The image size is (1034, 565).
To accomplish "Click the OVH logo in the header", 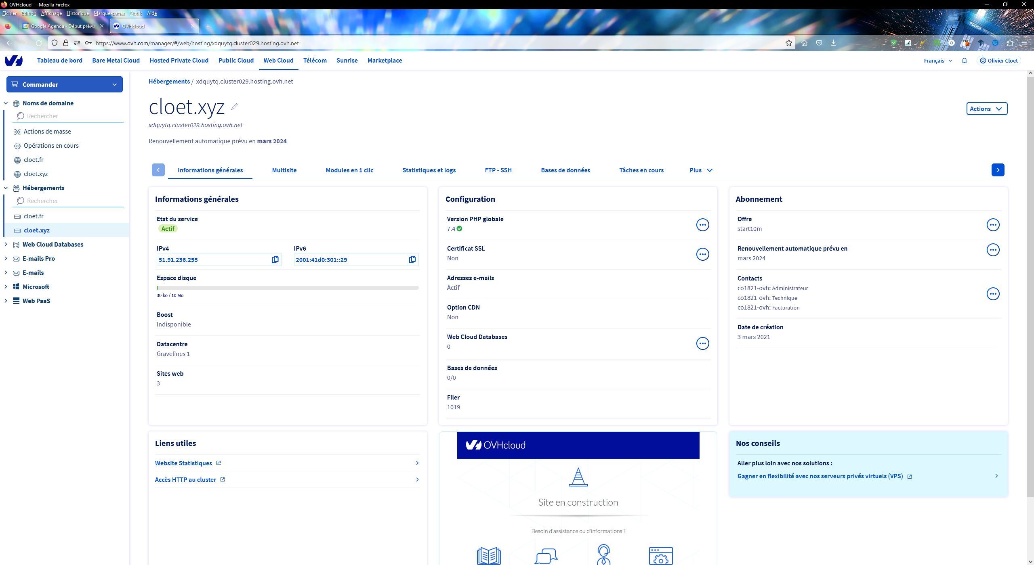I will tap(14, 61).
